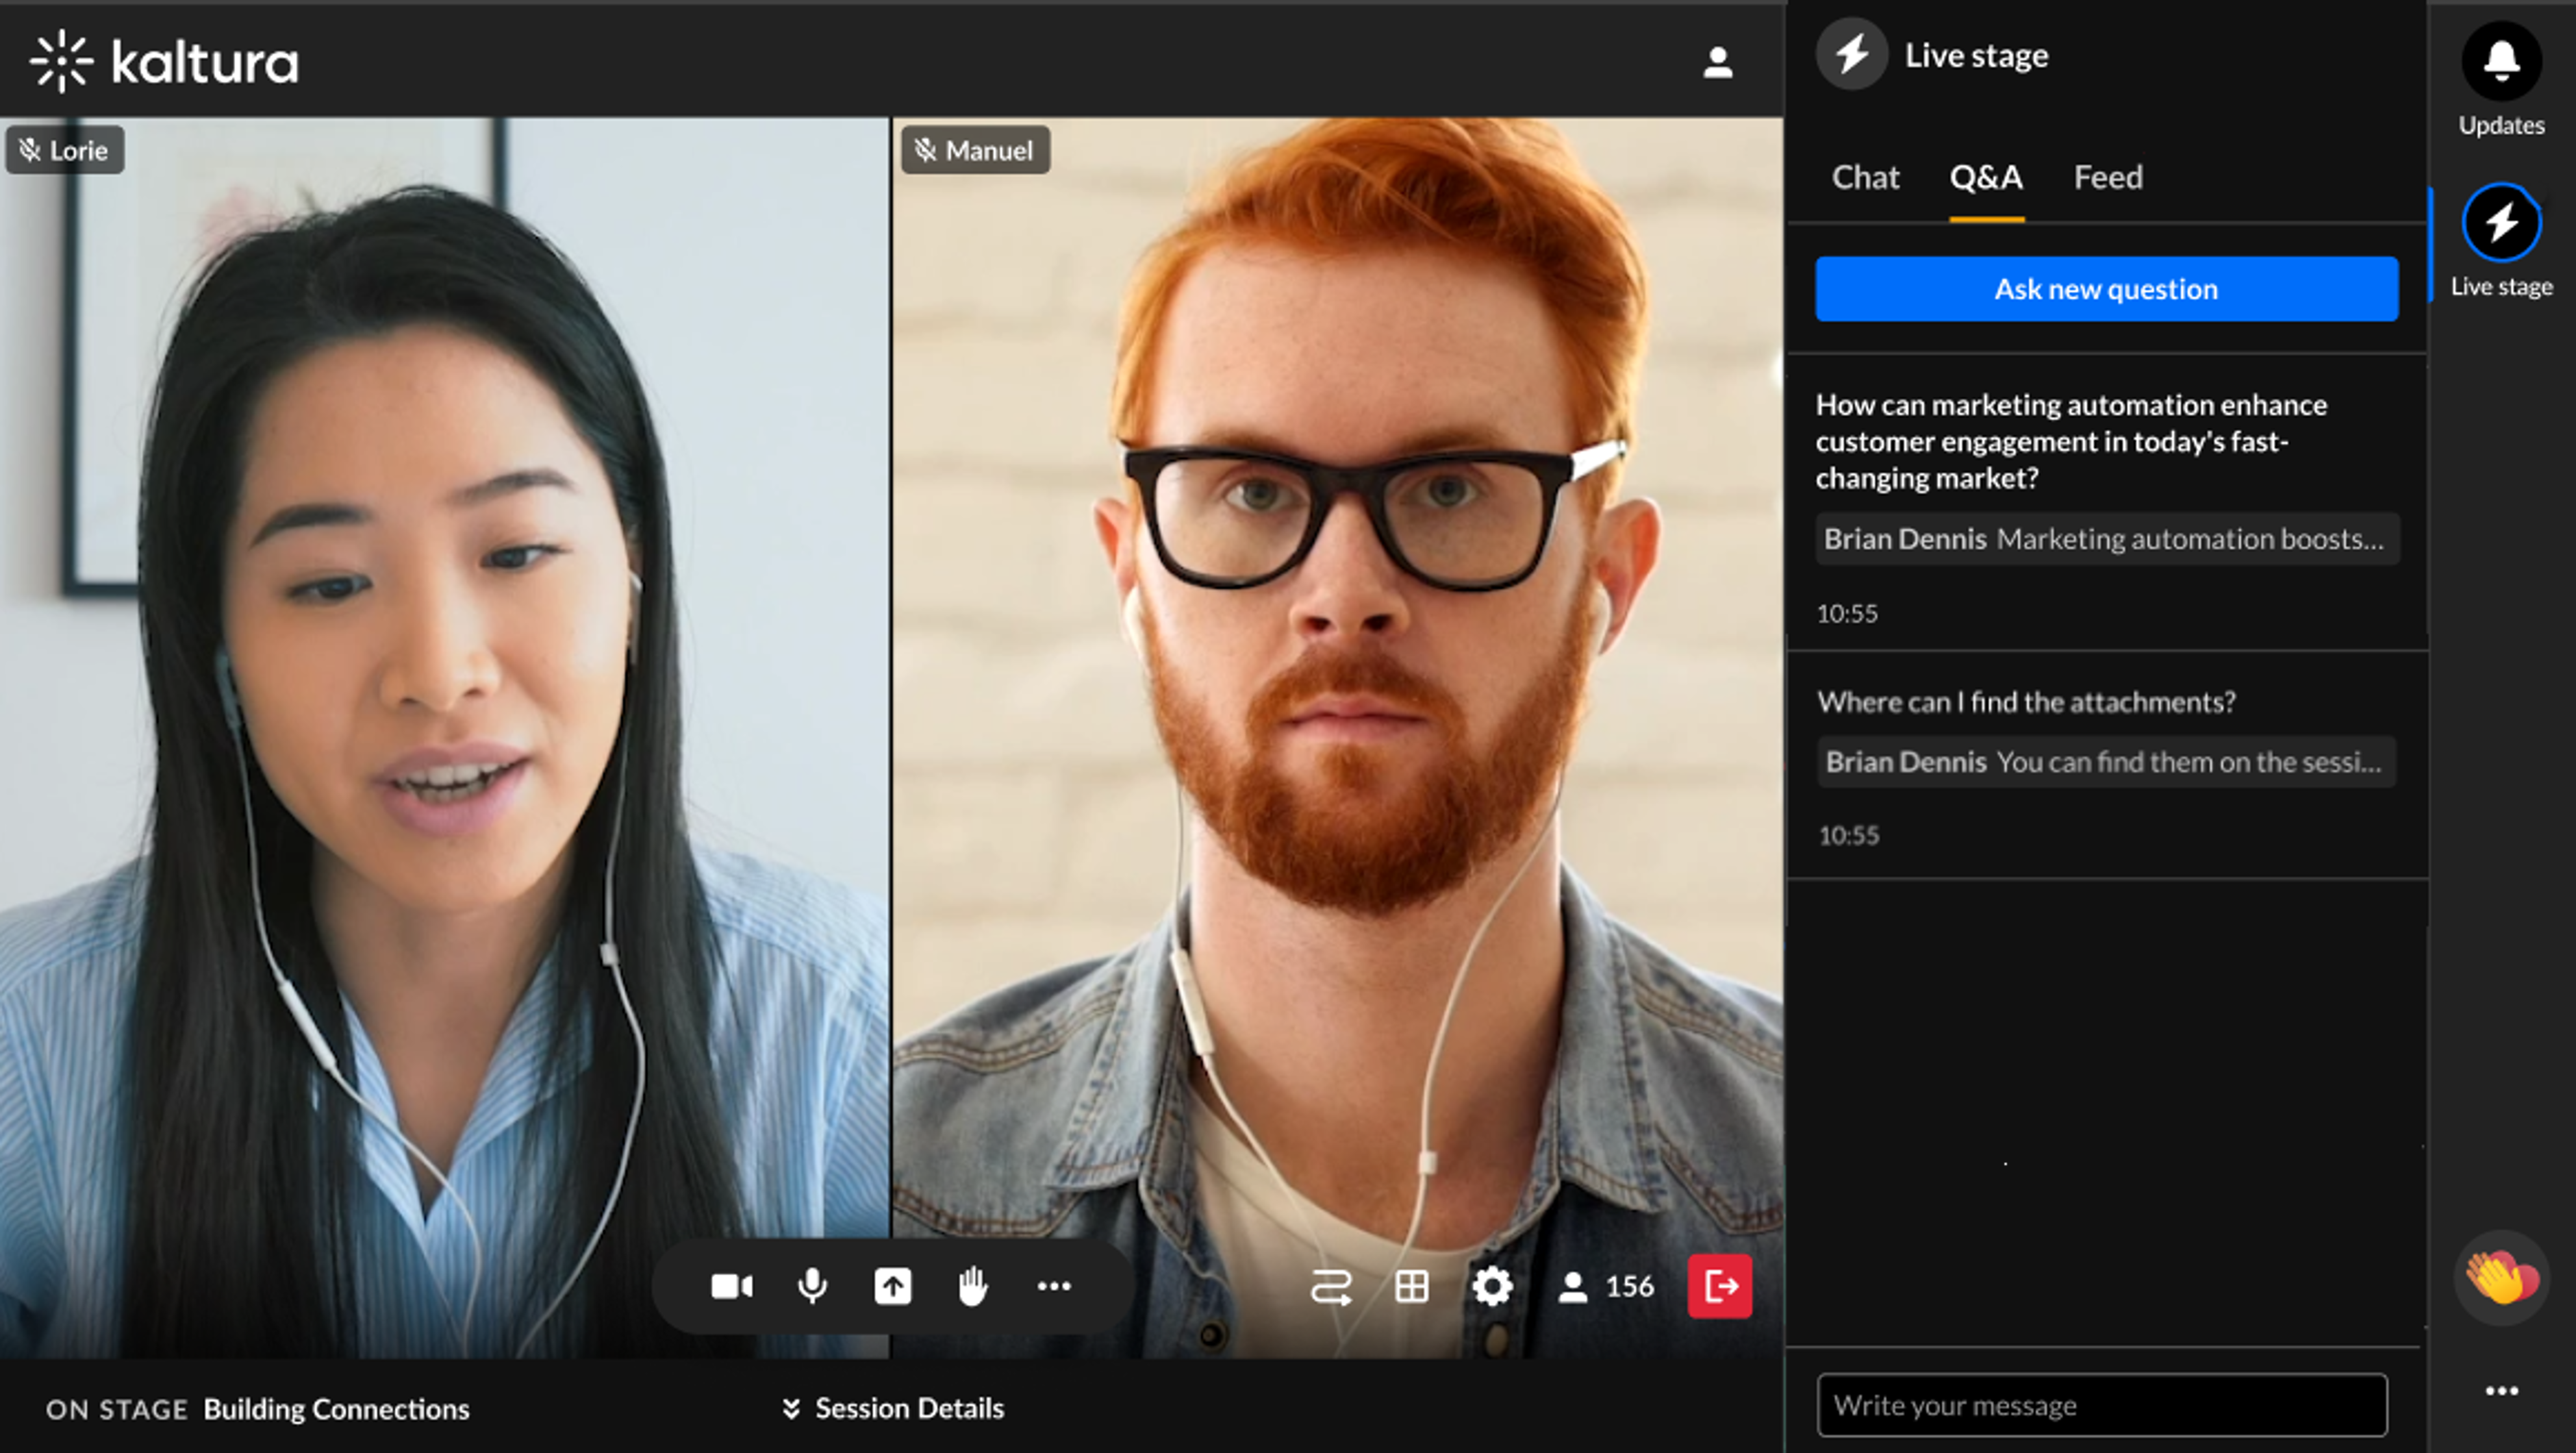Mute the microphone in control bar
This screenshot has height=1453, width=2576.
coord(812,1286)
